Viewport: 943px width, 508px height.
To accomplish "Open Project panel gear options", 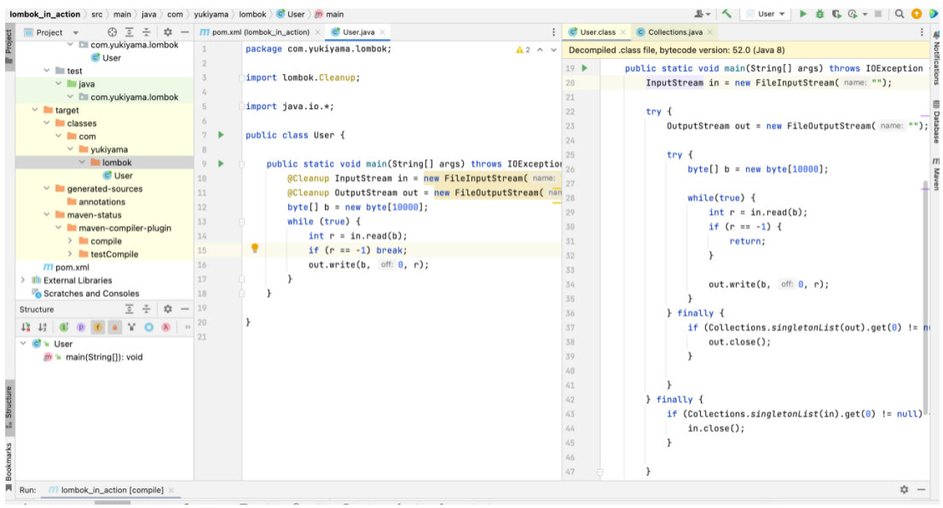I will (x=168, y=32).
